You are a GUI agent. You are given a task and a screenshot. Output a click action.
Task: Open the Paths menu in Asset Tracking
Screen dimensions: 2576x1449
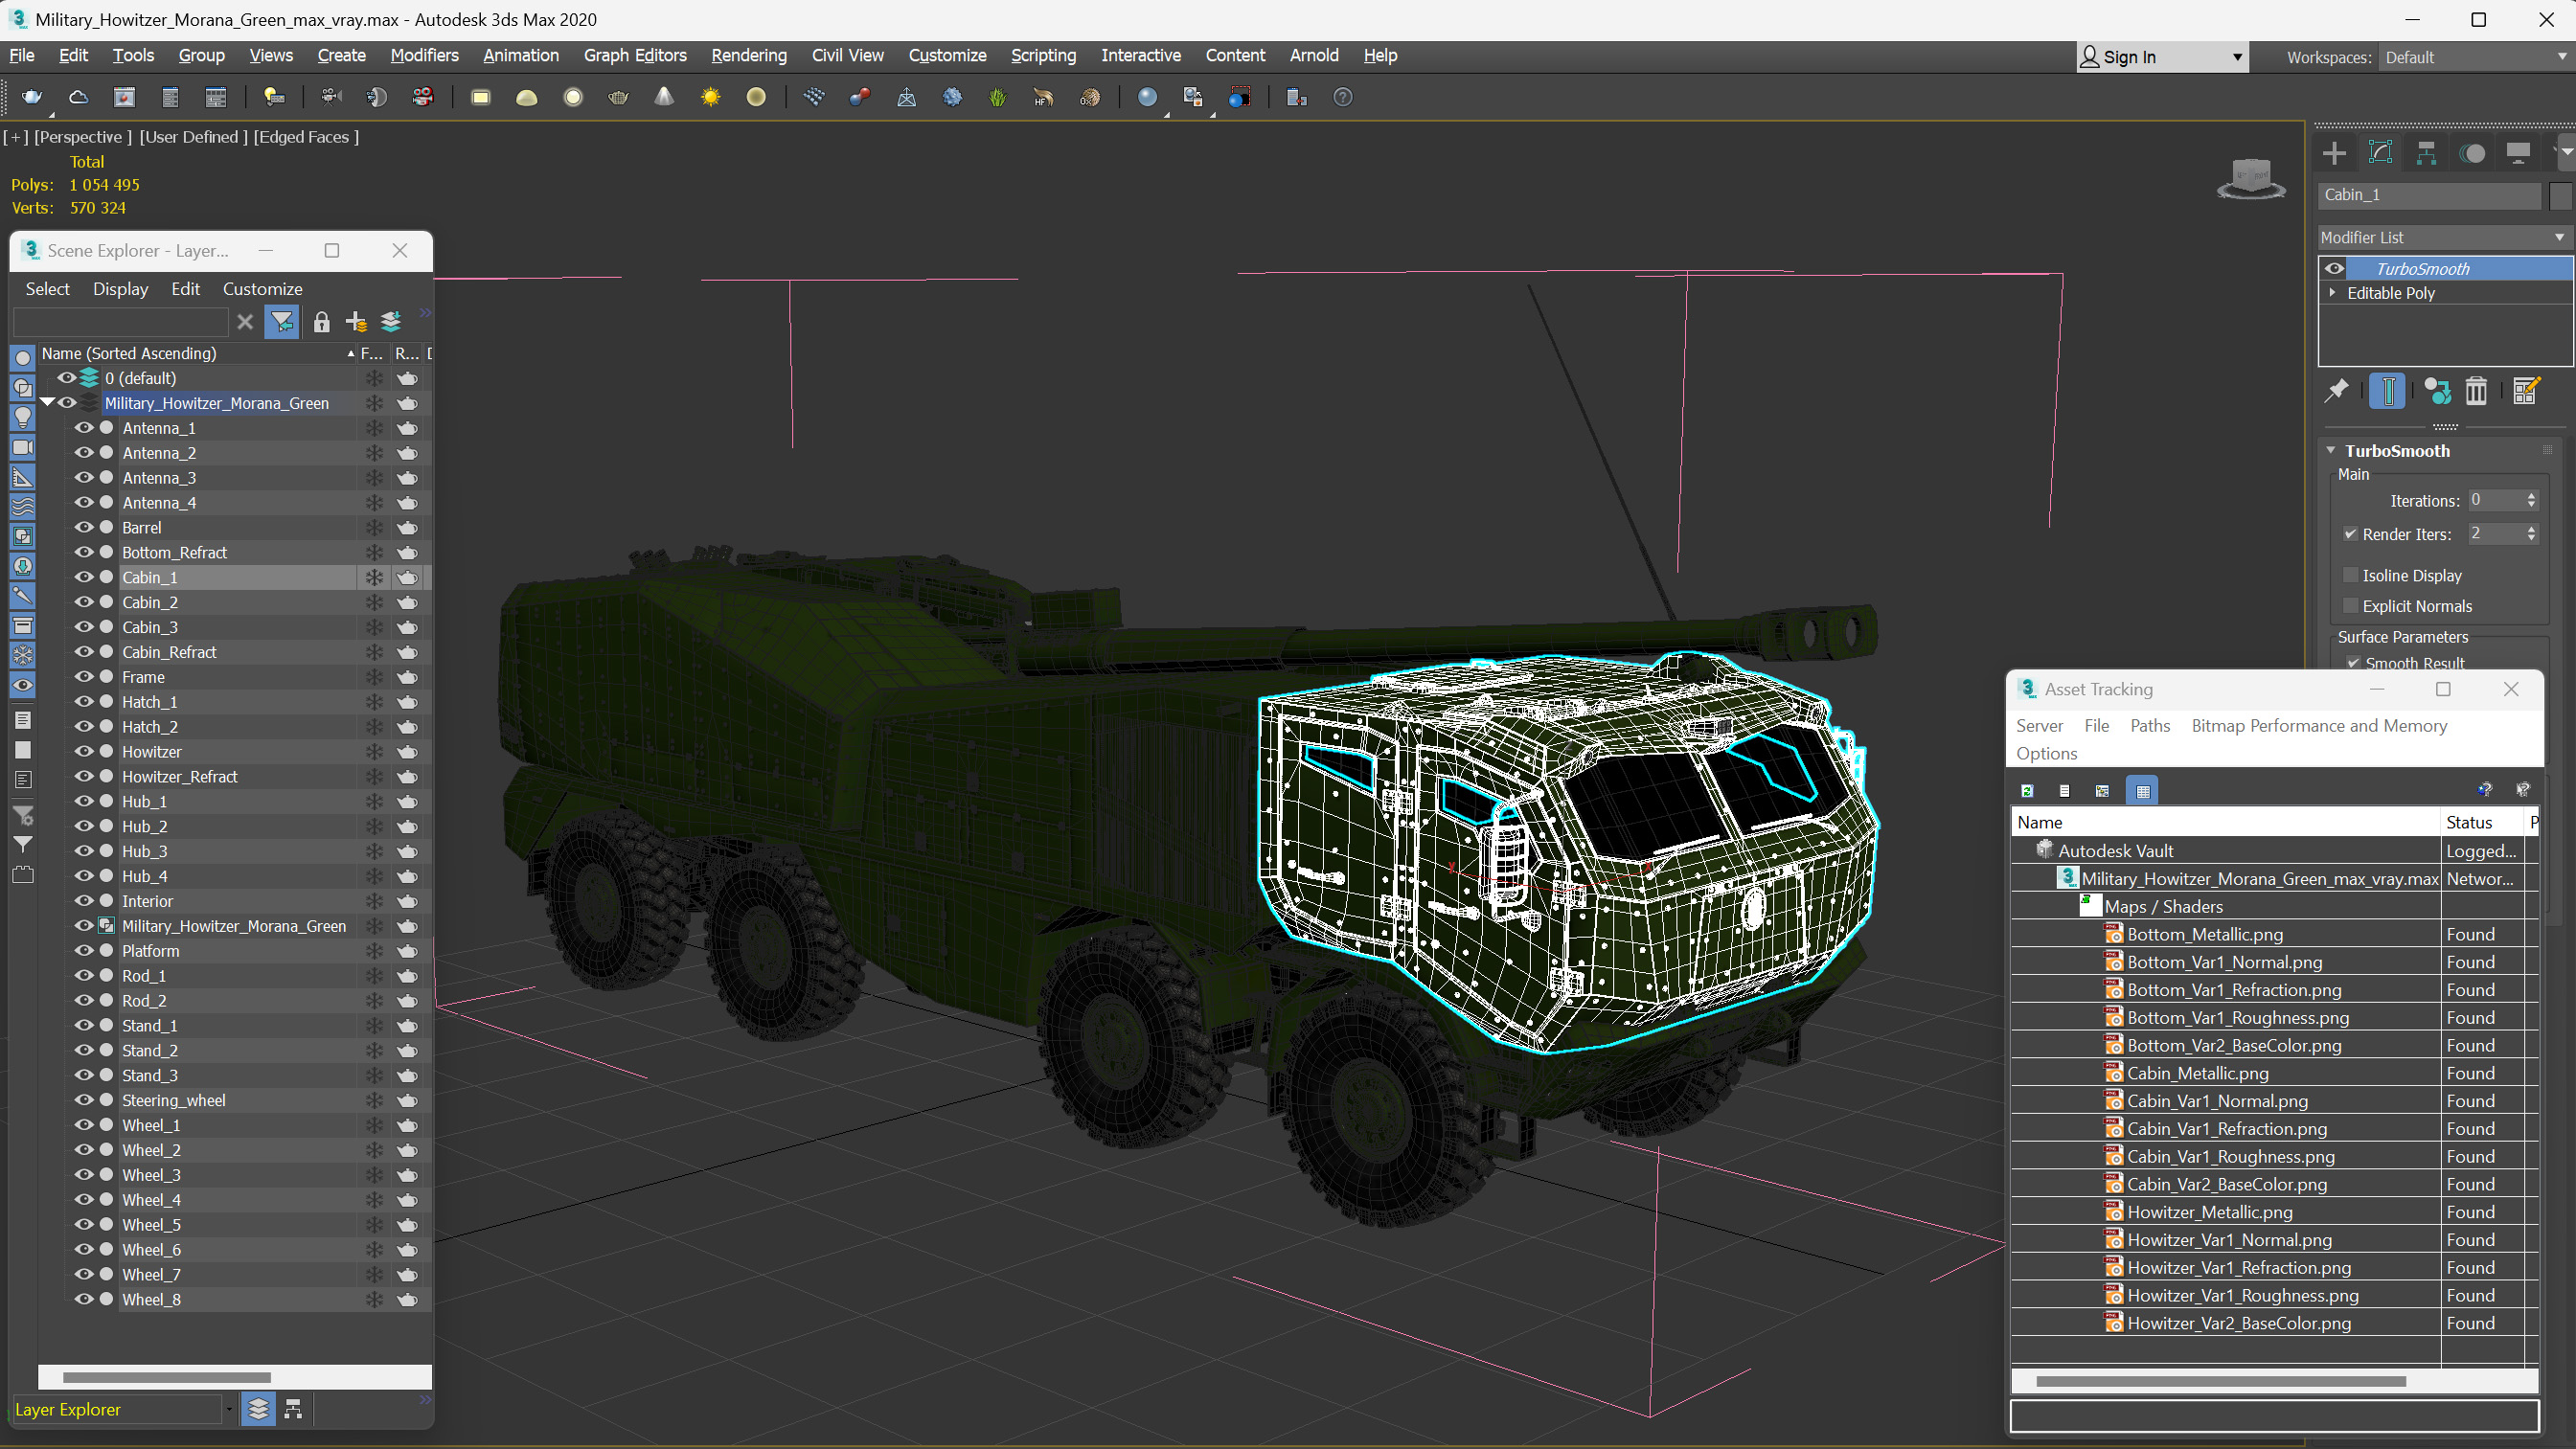pos(2150,726)
